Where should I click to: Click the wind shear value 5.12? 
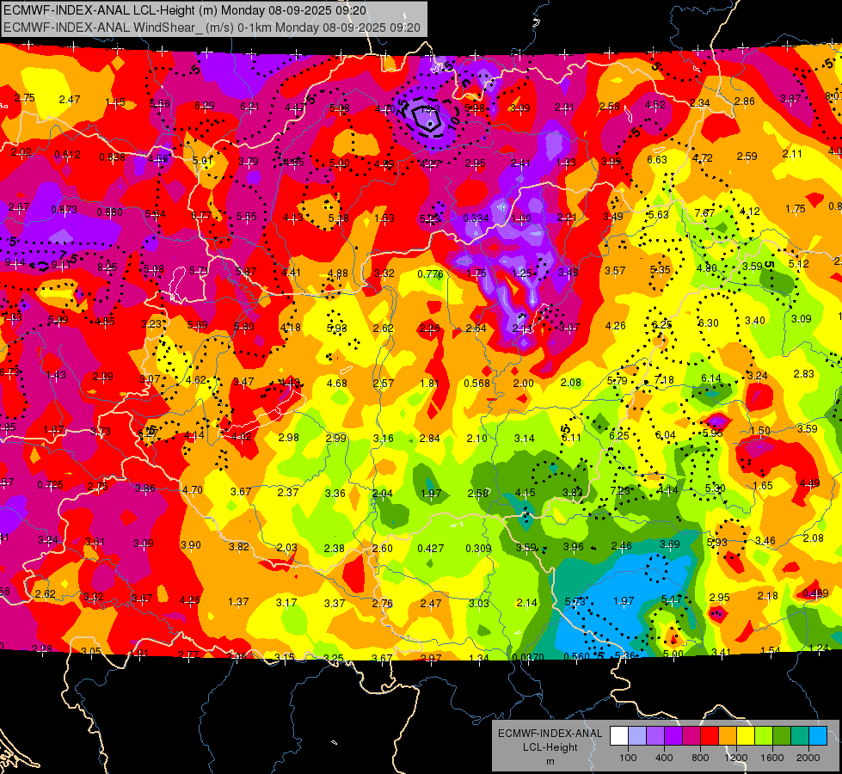(x=799, y=264)
